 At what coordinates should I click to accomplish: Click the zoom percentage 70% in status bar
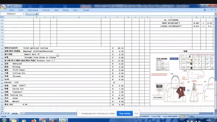click(192, 117)
